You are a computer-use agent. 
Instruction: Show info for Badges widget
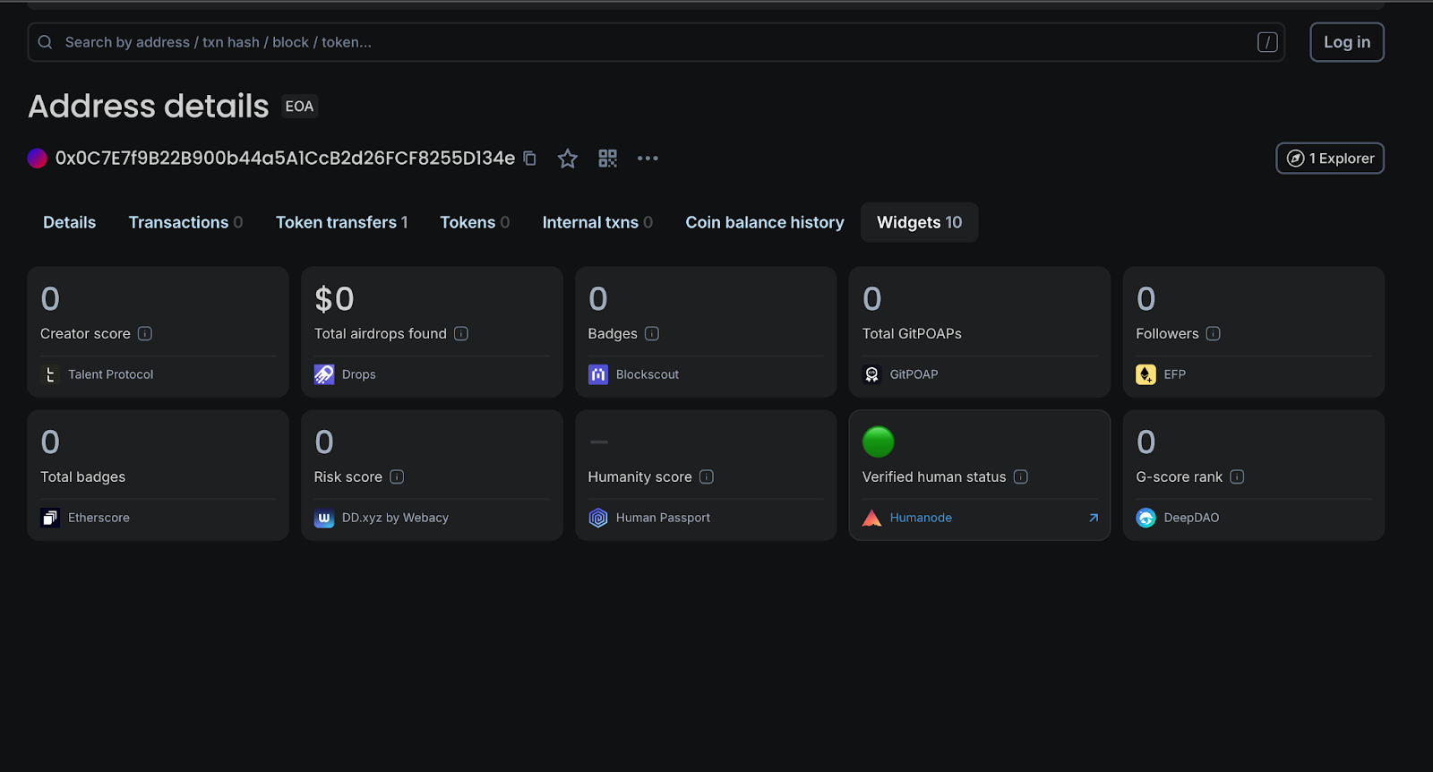click(652, 333)
